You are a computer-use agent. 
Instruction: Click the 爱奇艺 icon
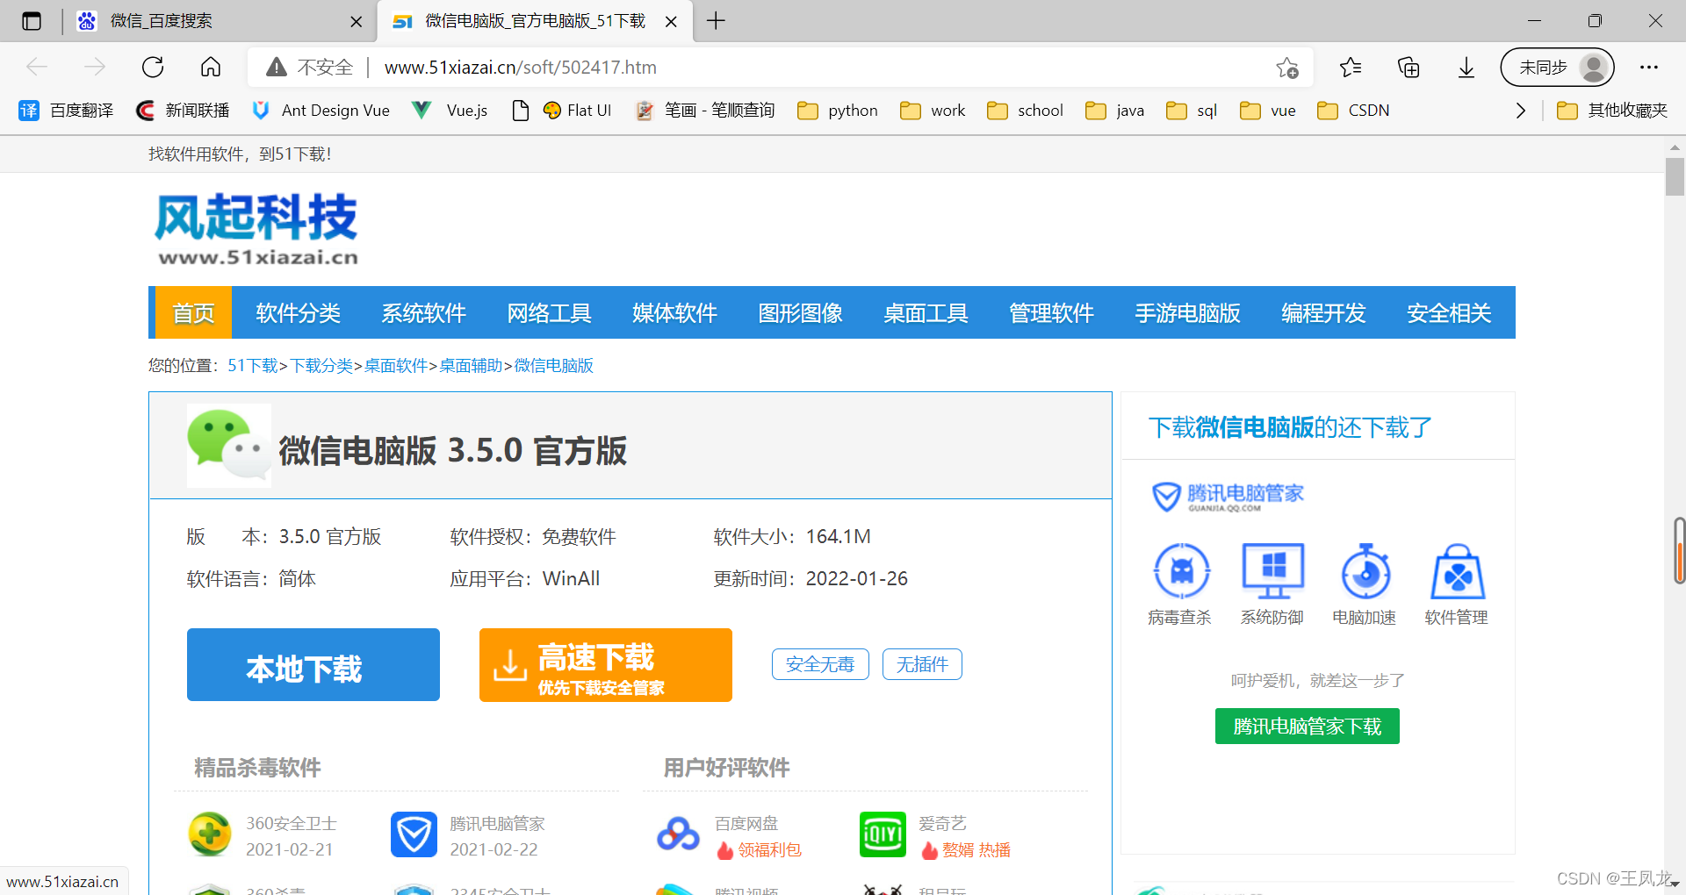[883, 834]
